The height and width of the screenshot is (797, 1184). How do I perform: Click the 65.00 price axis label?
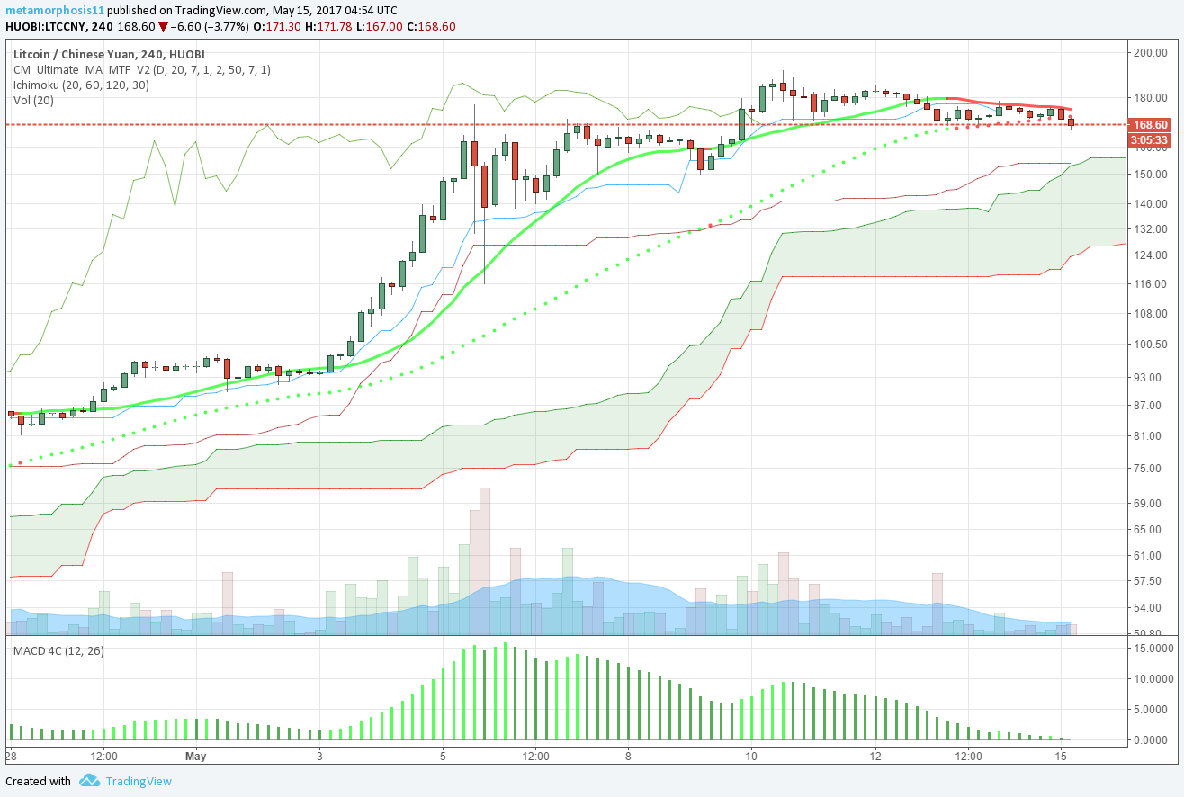coord(1148,530)
